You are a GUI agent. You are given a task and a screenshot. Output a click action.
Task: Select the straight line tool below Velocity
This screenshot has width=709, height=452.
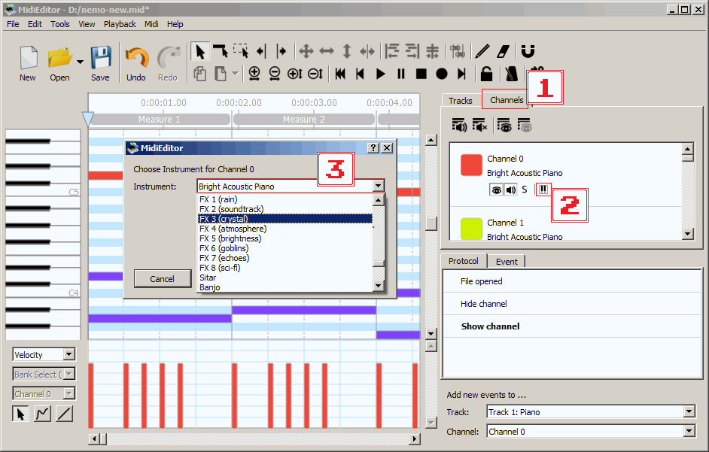coord(65,414)
